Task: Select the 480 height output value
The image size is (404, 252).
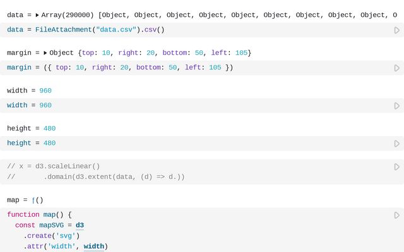Action: point(49,129)
